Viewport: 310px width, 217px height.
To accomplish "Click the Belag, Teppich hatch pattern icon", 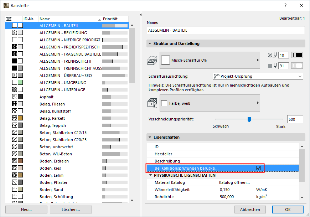I will tap(15, 125).
